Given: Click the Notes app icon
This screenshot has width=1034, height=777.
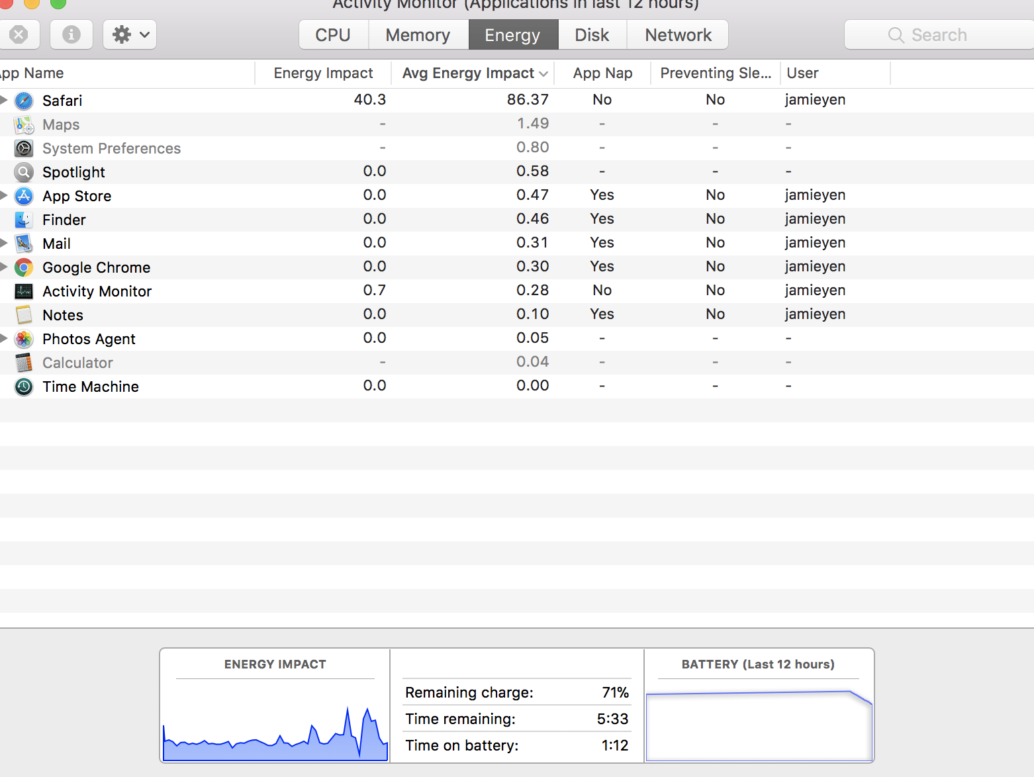Looking at the screenshot, I should [x=24, y=315].
